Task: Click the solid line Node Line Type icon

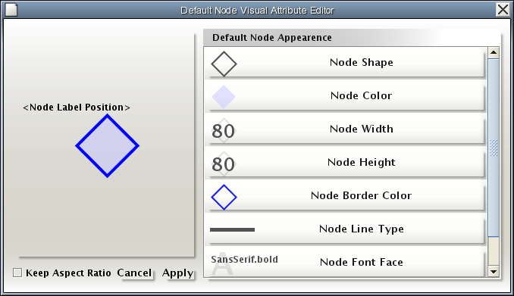Action: click(x=233, y=230)
